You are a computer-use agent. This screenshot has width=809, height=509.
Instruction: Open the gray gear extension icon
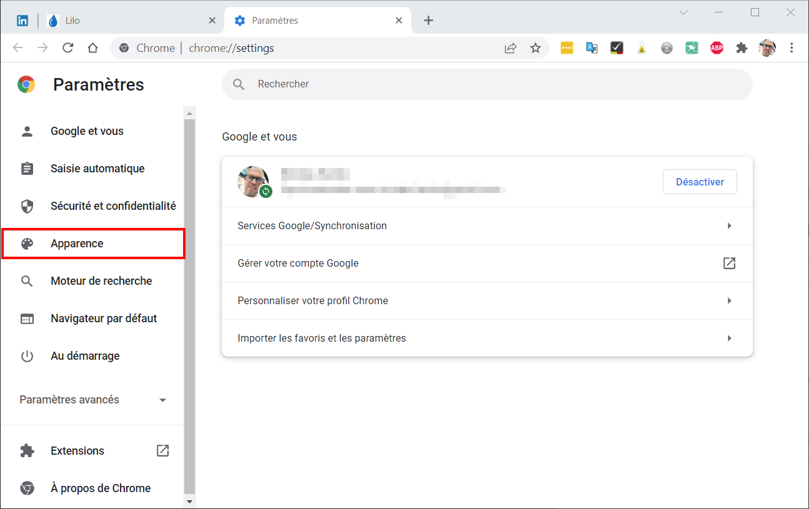667,48
